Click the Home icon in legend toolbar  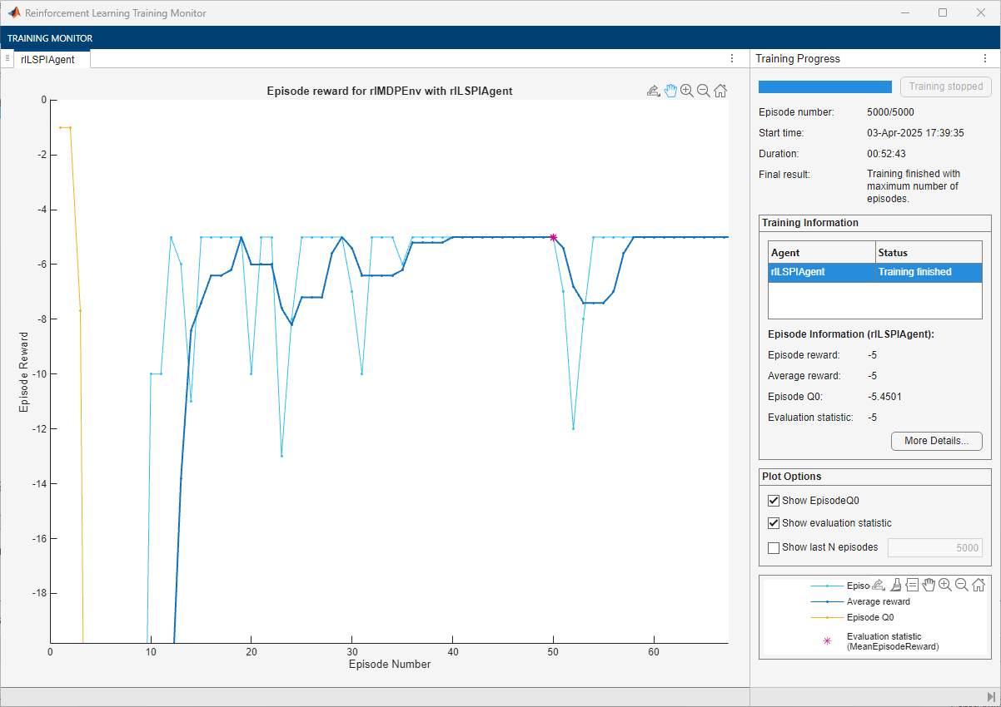point(979,585)
